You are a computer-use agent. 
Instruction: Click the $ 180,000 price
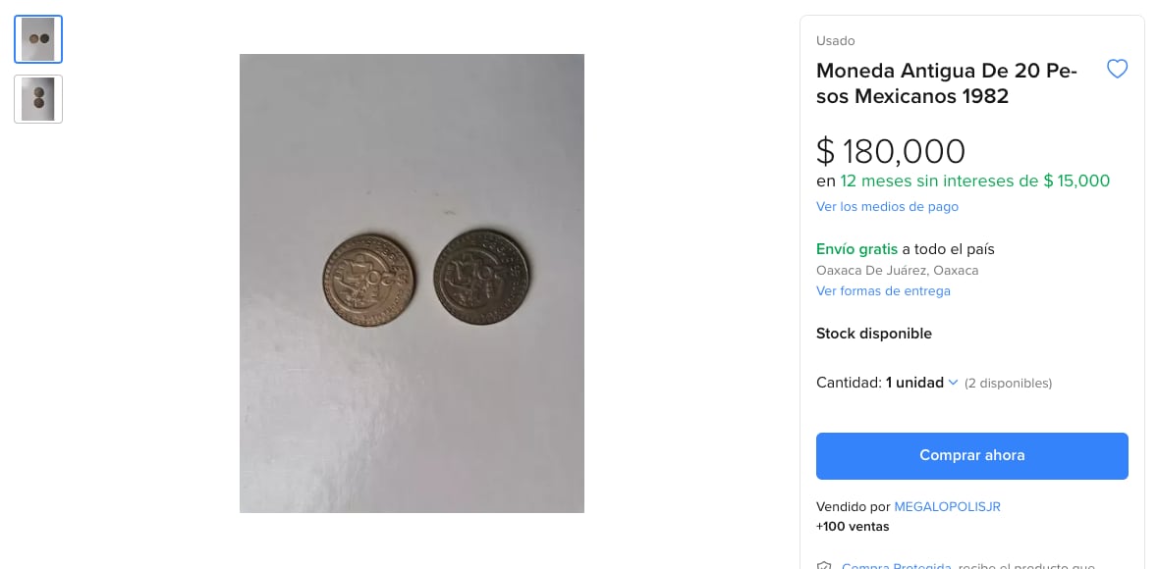click(891, 151)
